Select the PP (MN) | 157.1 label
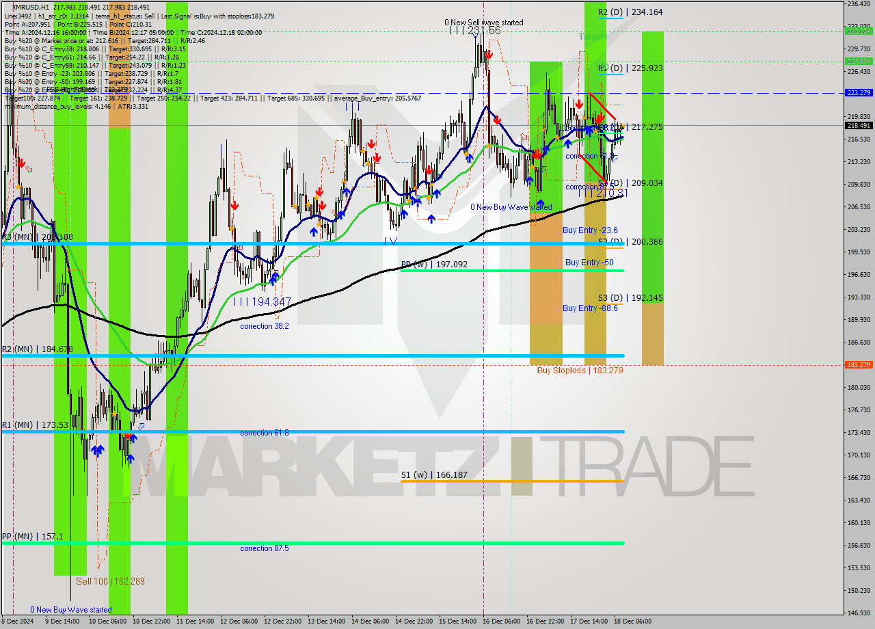The width and height of the screenshot is (875, 629). (x=32, y=537)
